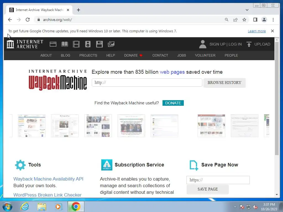Click the UPLOAD link
The height and width of the screenshot is (212, 283).
[262, 44]
